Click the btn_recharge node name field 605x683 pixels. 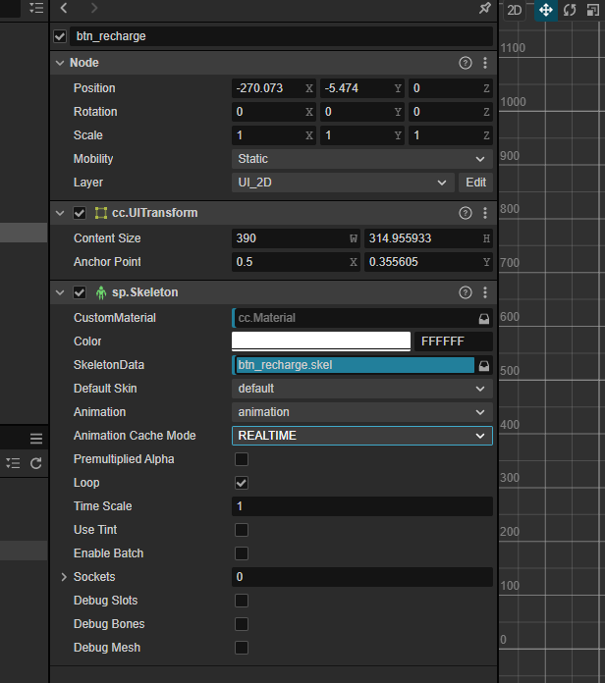281,36
